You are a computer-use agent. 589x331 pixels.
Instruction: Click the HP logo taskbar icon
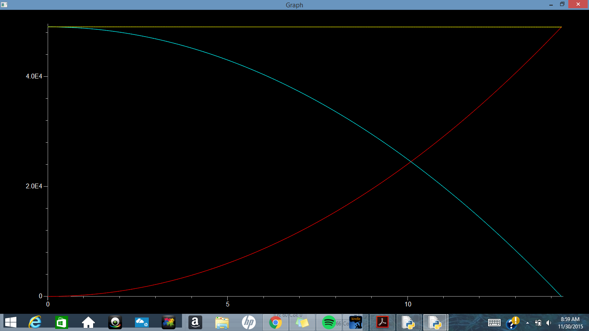(x=249, y=322)
